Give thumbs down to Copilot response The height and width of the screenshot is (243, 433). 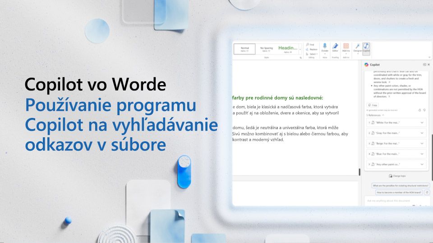[424, 110]
